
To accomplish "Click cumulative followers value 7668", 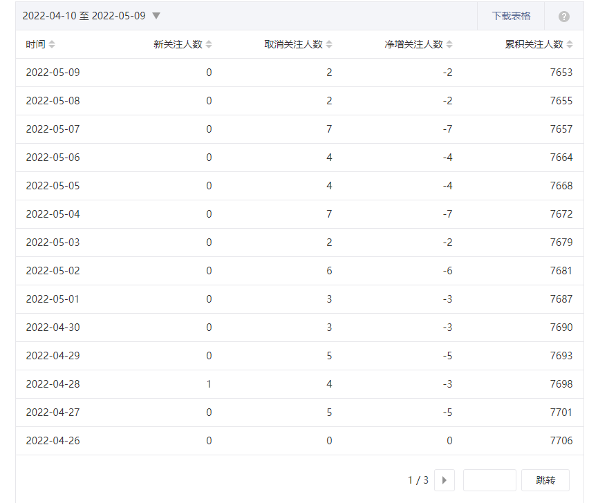I will [561, 186].
